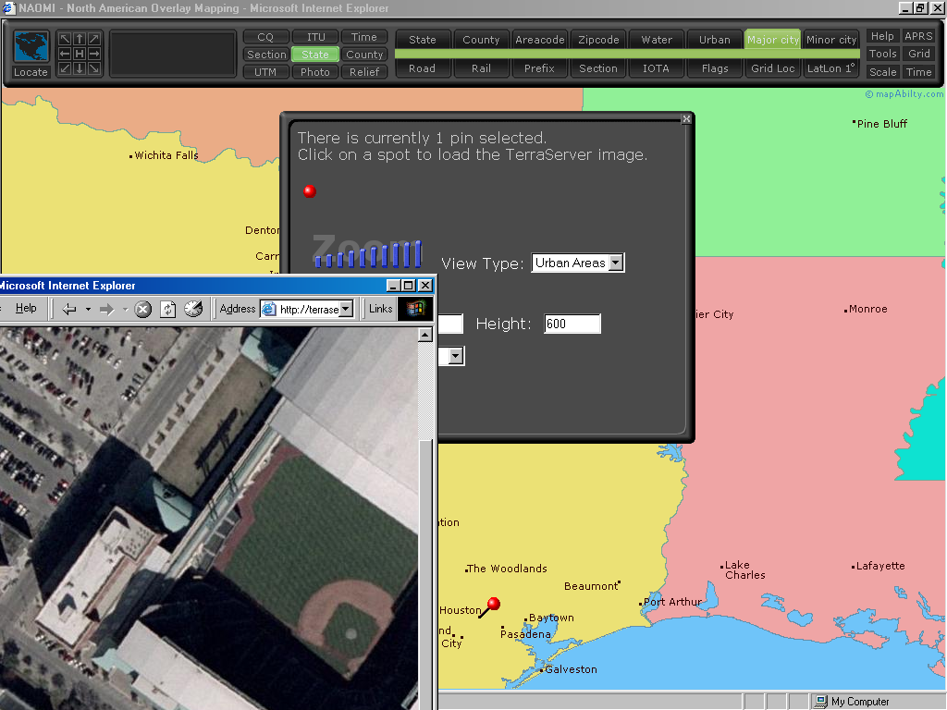The width and height of the screenshot is (947, 710).
Task: Switch to the Photo map mode
Action: click(x=314, y=72)
